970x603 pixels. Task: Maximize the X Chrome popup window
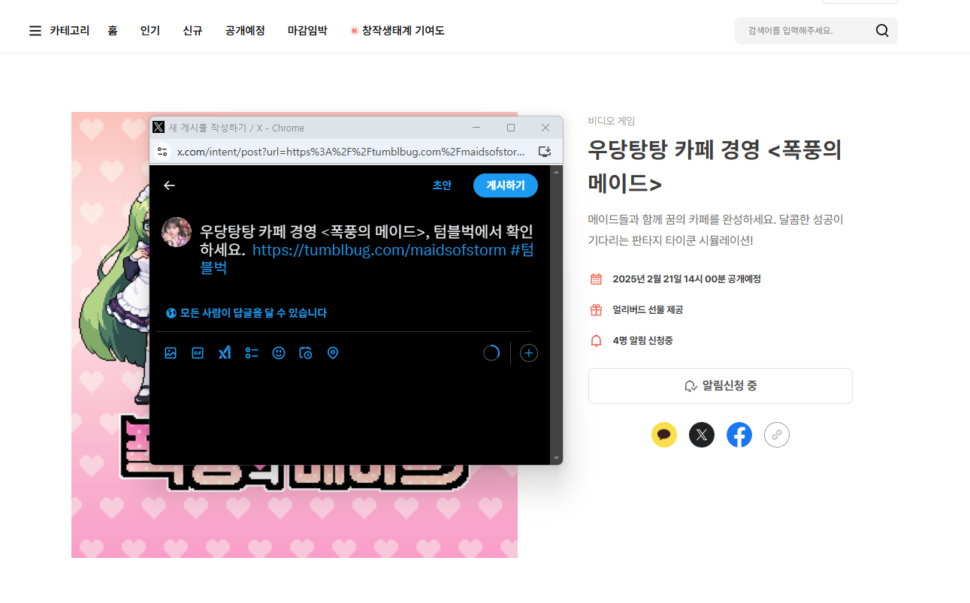pos(511,128)
